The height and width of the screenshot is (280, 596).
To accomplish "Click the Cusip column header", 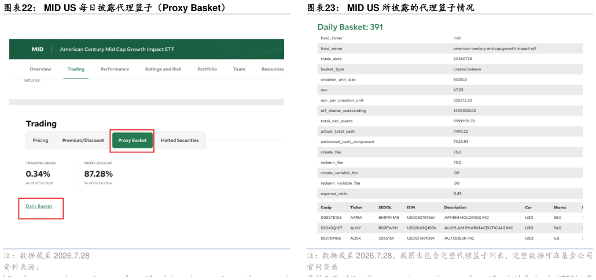I will coord(326,207).
